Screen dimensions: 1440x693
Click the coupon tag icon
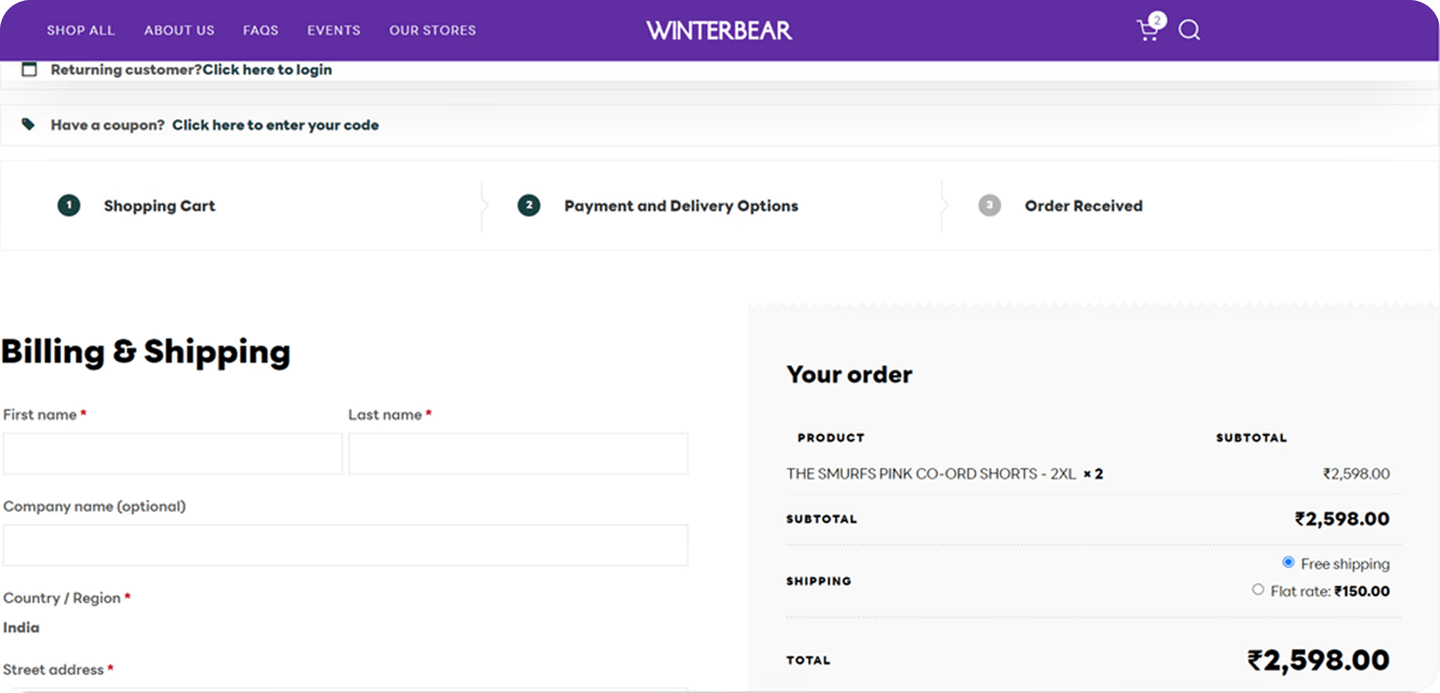[28, 124]
